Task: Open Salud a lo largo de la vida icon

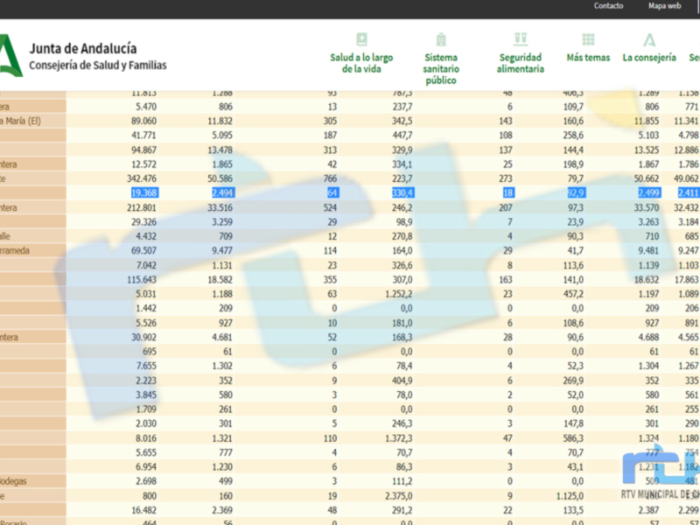Action: click(361, 39)
